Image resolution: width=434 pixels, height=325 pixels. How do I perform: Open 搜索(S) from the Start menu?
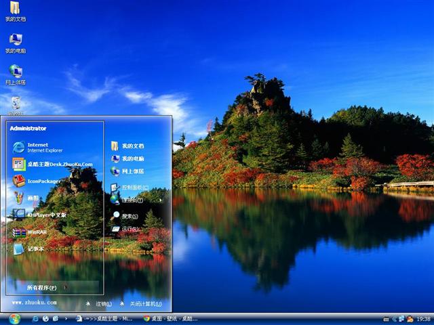click(124, 216)
